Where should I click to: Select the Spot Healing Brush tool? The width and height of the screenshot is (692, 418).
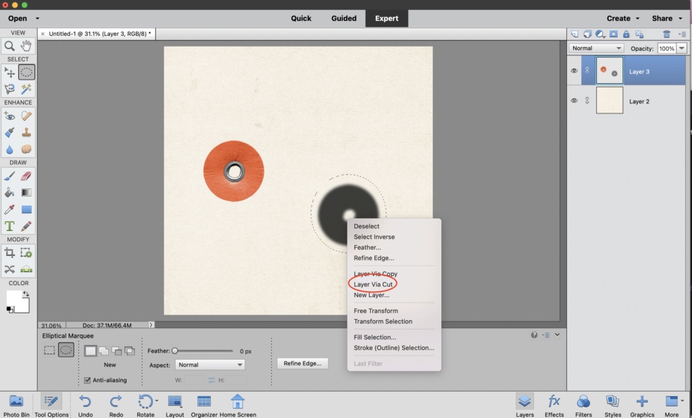click(x=26, y=116)
